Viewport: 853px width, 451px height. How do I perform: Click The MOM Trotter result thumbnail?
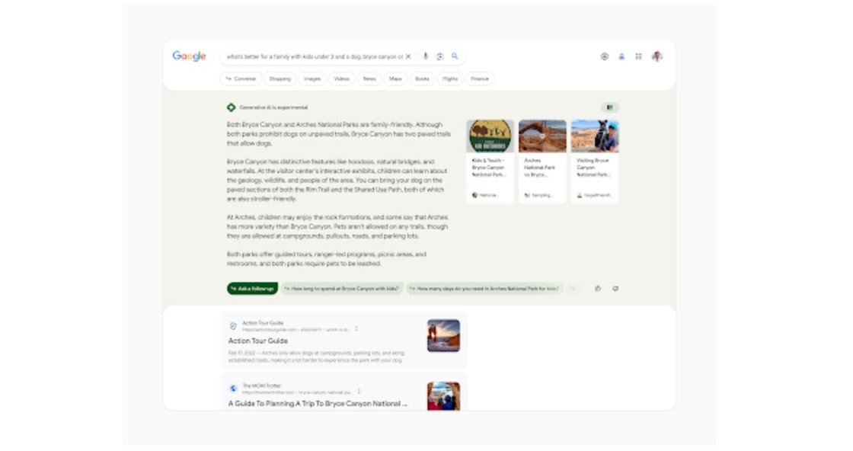coord(443,396)
